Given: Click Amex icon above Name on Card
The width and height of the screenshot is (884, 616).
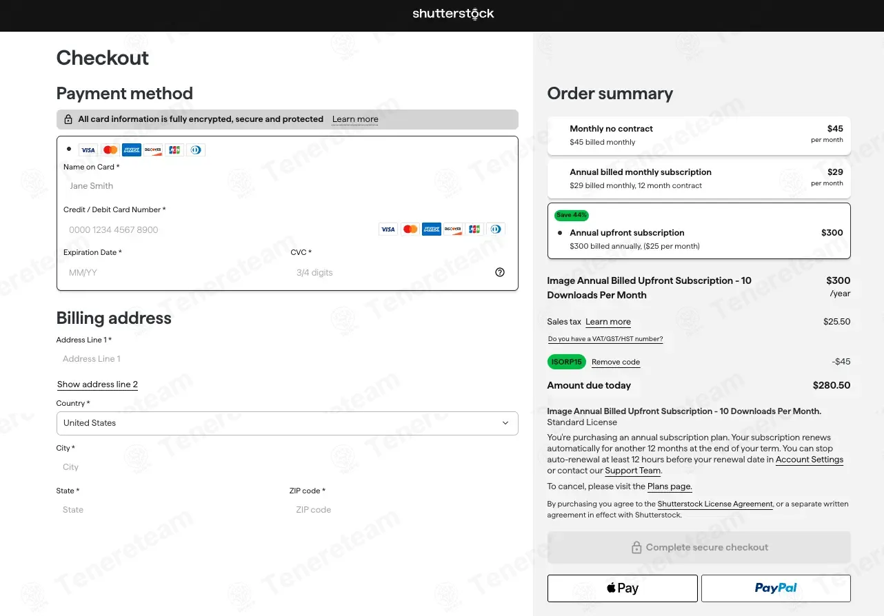Looking at the screenshot, I should (131, 150).
